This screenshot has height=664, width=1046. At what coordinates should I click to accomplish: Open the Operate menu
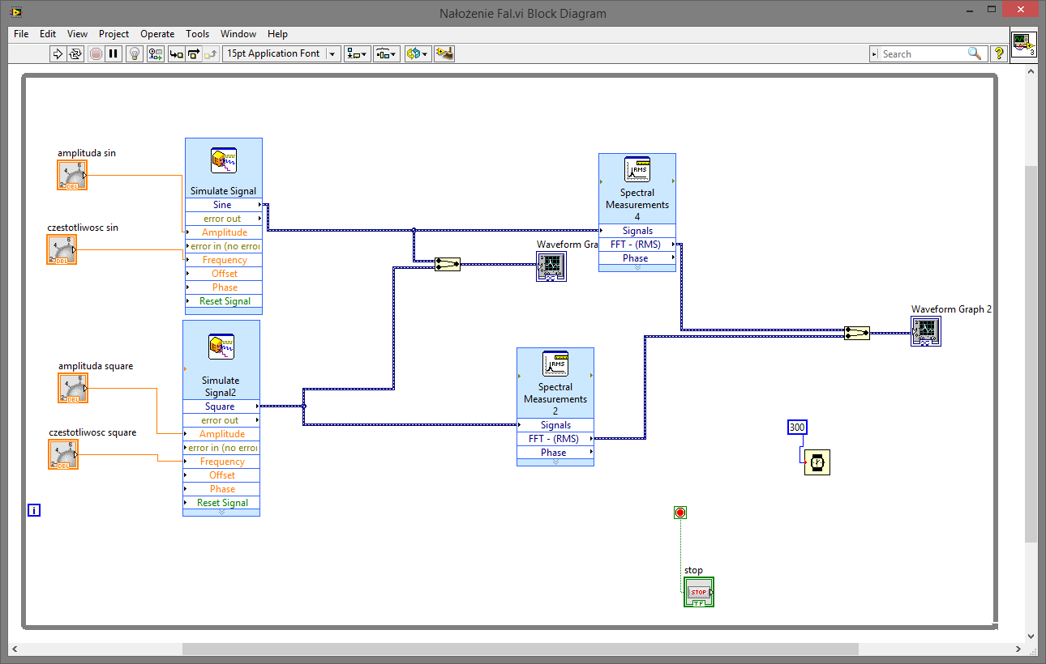tap(157, 34)
